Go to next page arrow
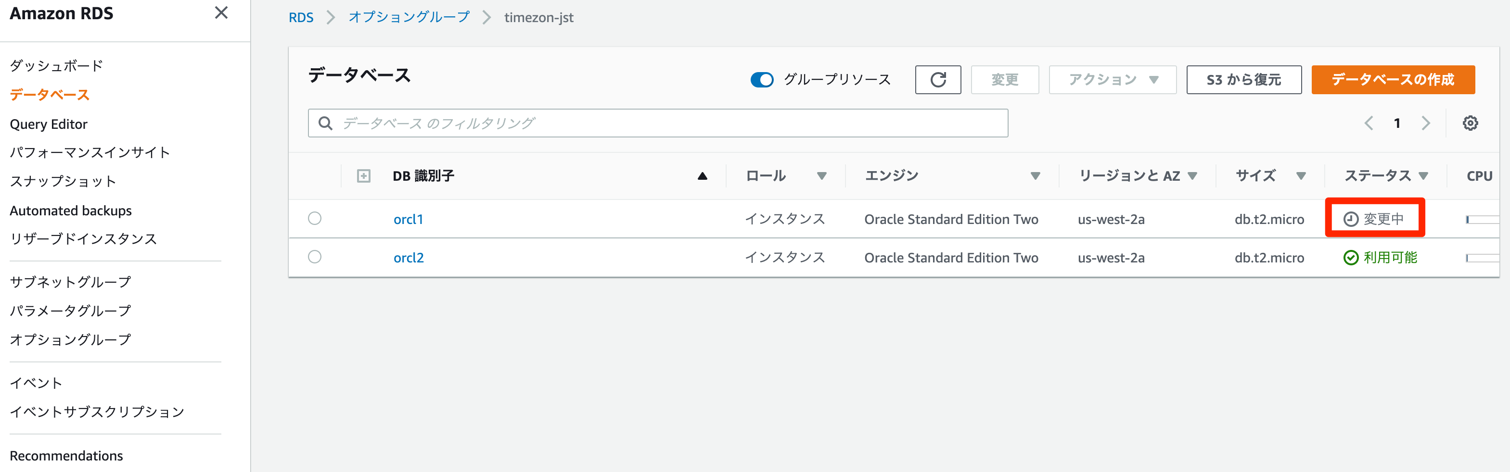The image size is (1510, 472). pos(1426,123)
